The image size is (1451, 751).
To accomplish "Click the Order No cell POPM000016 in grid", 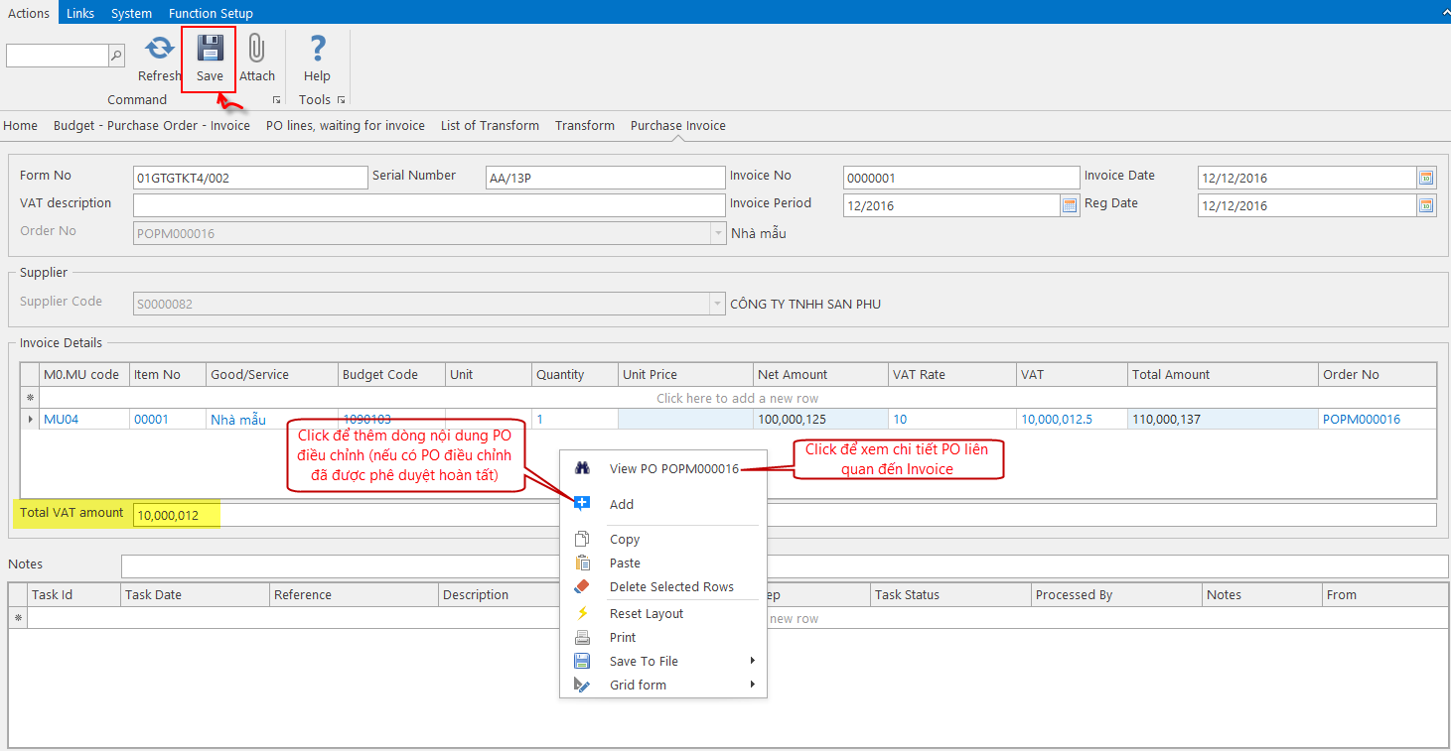I will 1377,420.
